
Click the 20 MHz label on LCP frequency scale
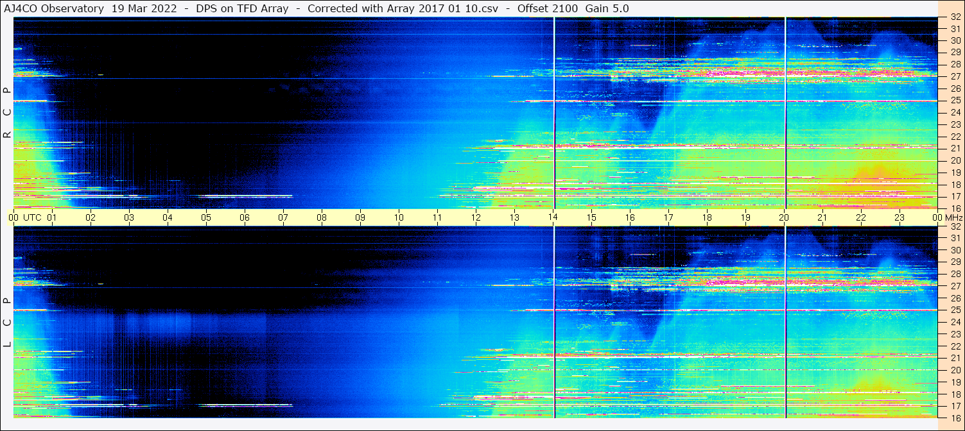pyautogui.click(x=955, y=370)
